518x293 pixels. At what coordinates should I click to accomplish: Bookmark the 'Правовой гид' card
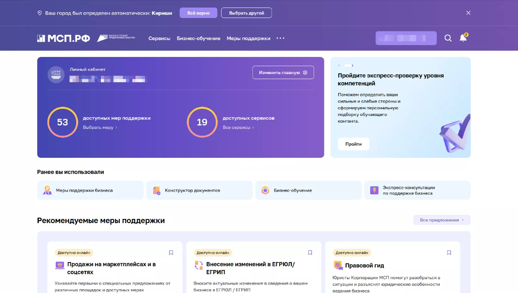tap(449, 253)
